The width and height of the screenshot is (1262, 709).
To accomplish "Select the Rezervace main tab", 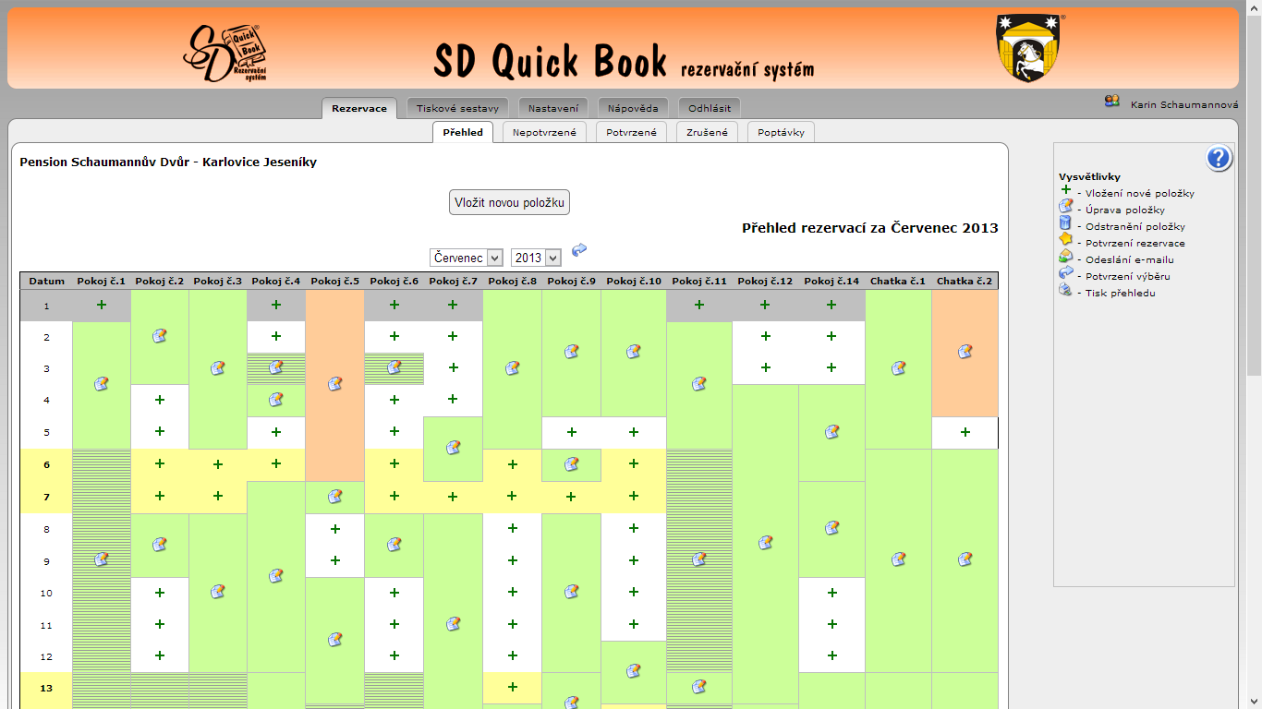I will 359,108.
